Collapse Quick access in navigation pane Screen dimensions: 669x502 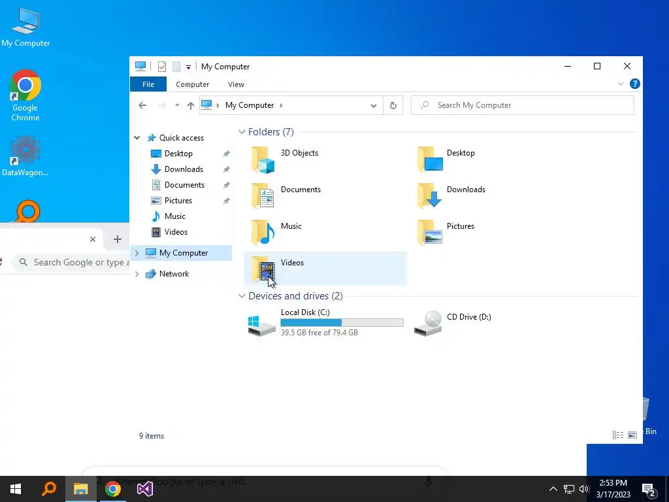(x=137, y=138)
